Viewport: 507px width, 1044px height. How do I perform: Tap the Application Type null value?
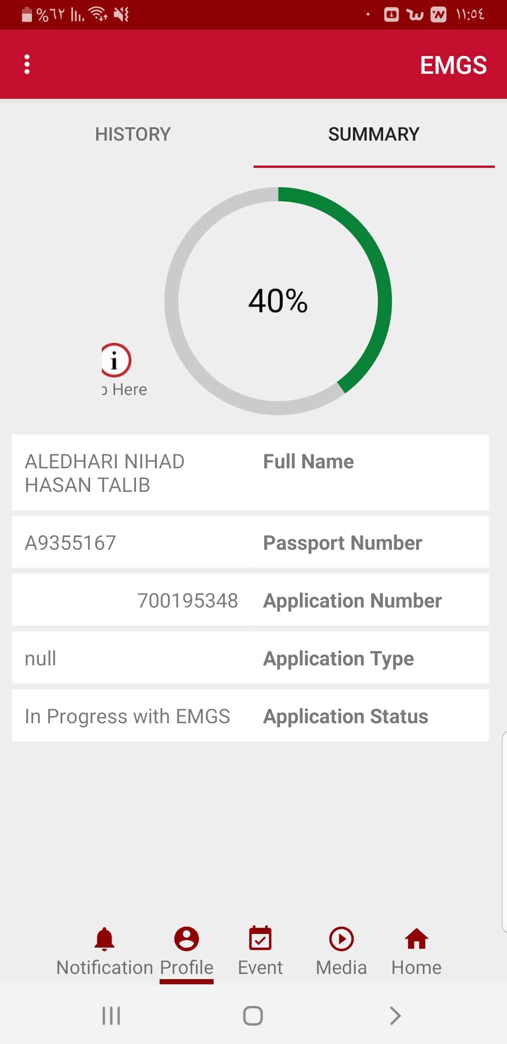41,659
